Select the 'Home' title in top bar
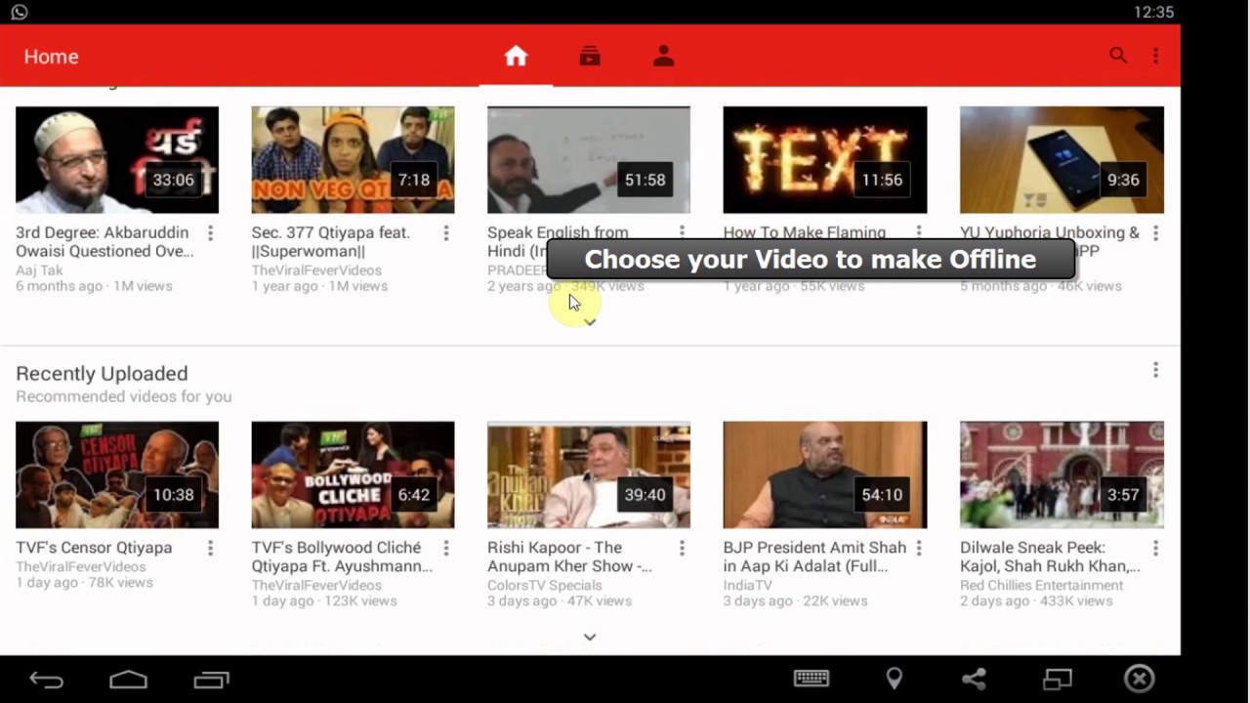The width and height of the screenshot is (1250, 703). [x=51, y=57]
